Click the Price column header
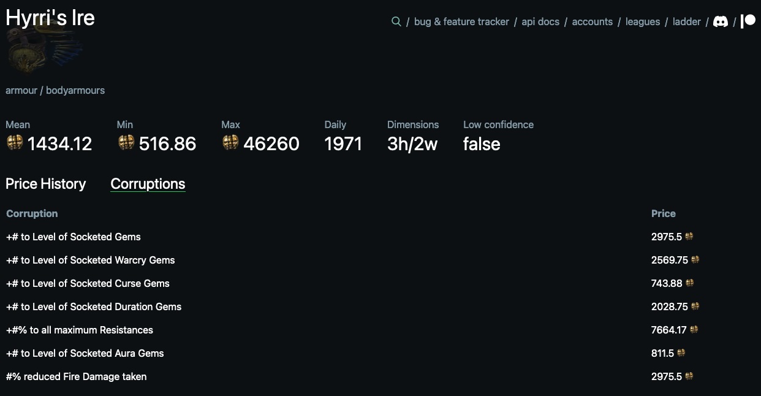This screenshot has height=396, width=761. tap(663, 213)
